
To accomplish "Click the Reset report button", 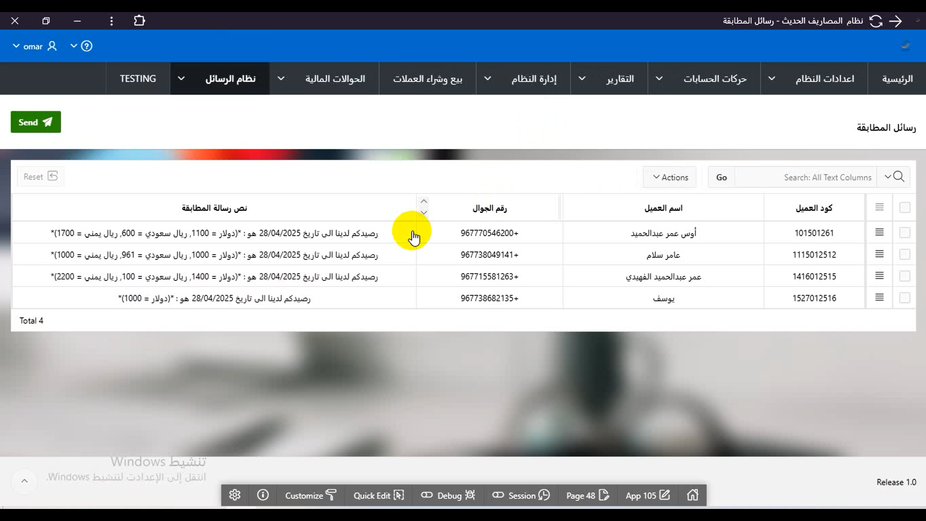I will [41, 177].
